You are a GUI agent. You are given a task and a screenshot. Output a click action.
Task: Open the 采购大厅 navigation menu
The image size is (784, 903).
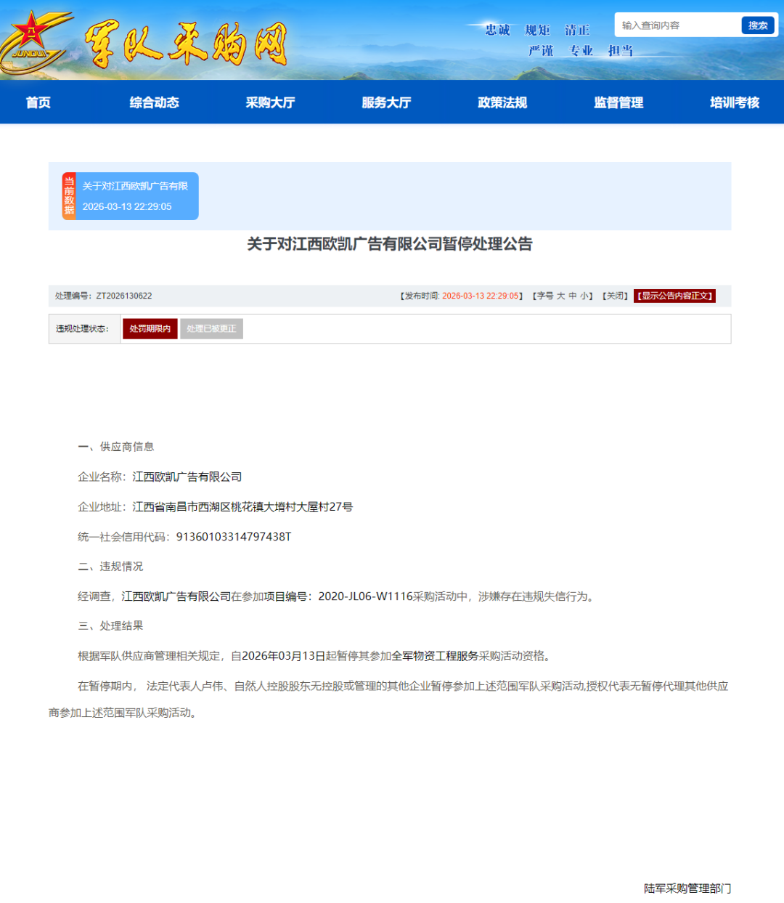tap(270, 102)
